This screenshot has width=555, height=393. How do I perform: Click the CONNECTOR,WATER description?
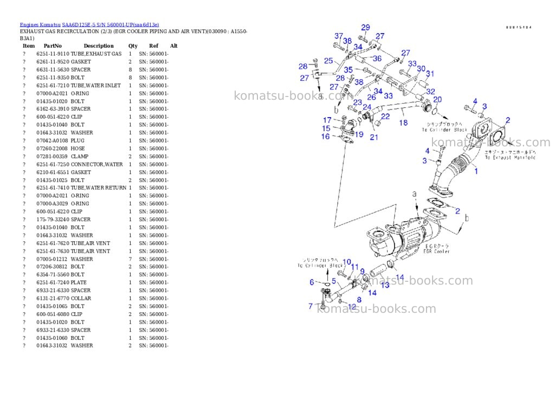(97, 164)
